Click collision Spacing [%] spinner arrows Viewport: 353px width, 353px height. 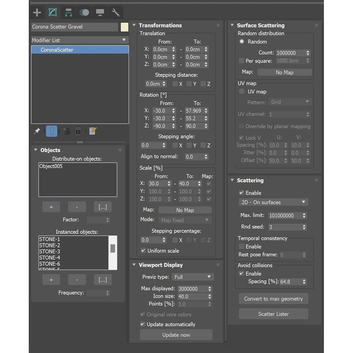(304, 281)
